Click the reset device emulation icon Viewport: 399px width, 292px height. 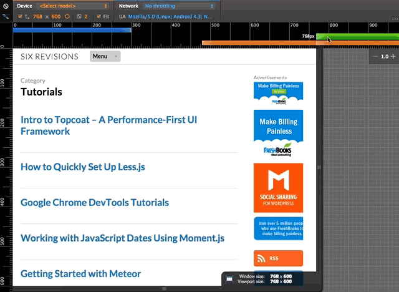[x=5, y=6]
